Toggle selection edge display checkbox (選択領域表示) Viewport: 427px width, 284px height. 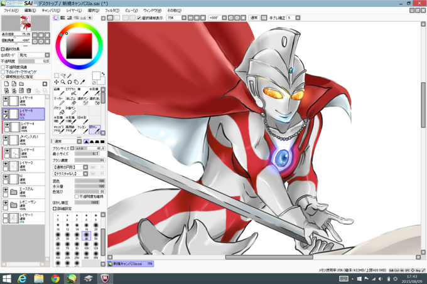(x=139, y=18)
